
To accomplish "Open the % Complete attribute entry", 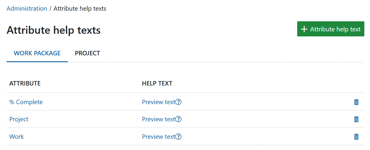I will click(x=26, y=102).
